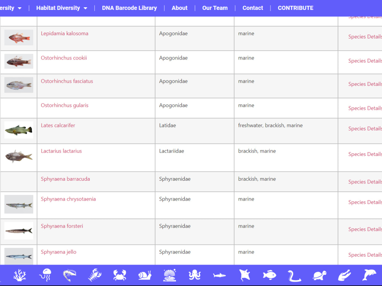View Species Details for Sphyraena barracuda

(x=365, y=182)
